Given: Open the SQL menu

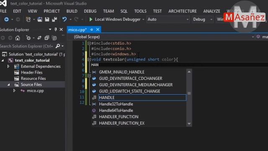Looking at the screenshot, I should coord(124,11).
